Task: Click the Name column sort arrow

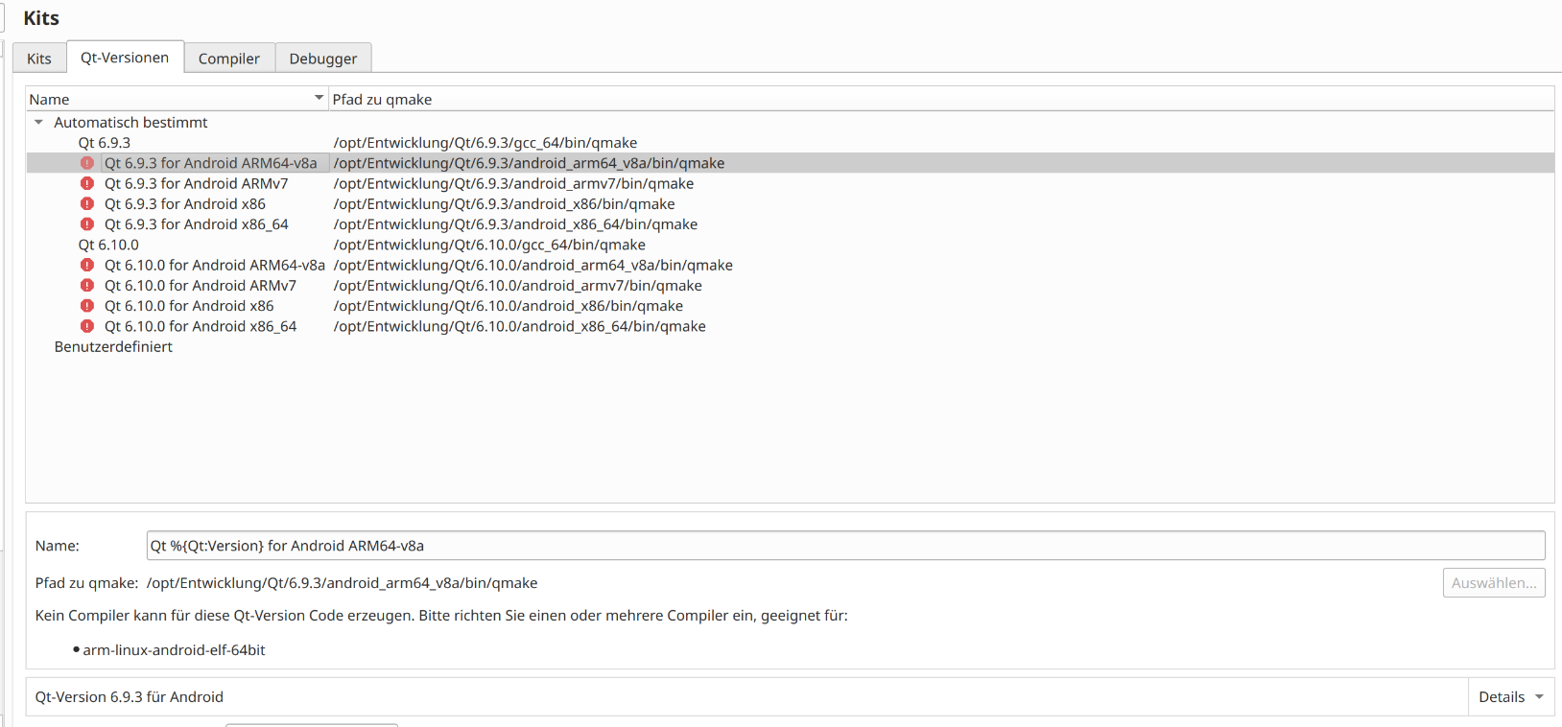Action: tap(319, 99)
